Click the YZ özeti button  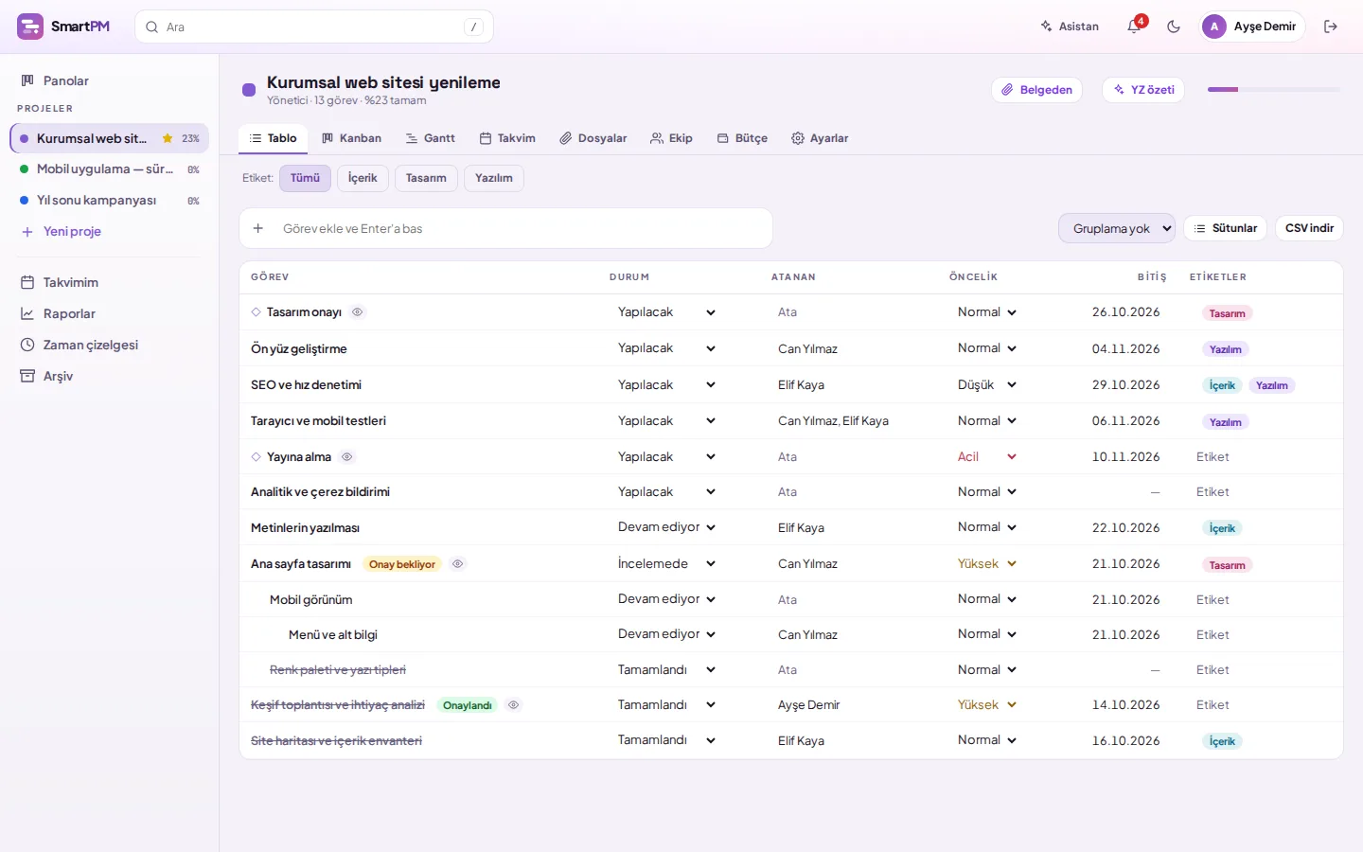pyautogui.click(x=1143, y=90)
